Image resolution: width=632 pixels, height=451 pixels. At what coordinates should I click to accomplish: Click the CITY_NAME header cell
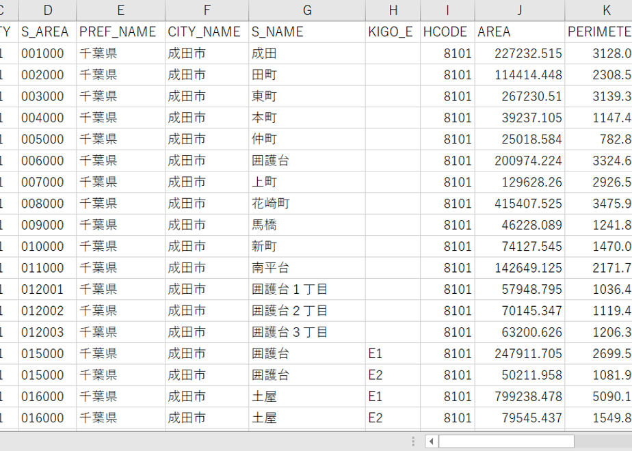point(207,32)
